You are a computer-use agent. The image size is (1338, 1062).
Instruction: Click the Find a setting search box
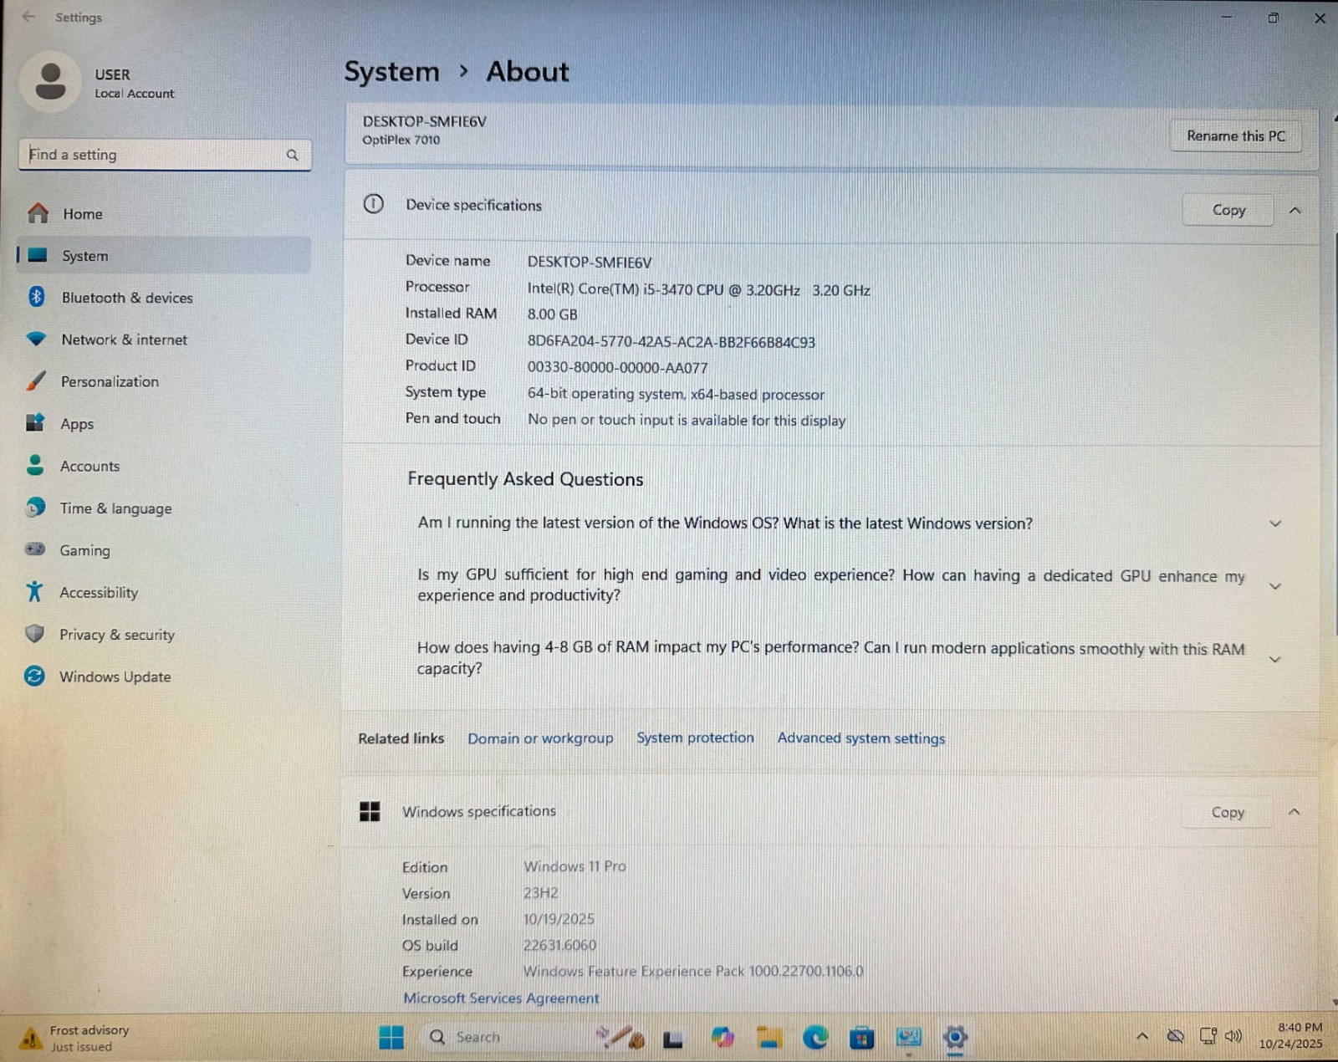coord(165,155)
